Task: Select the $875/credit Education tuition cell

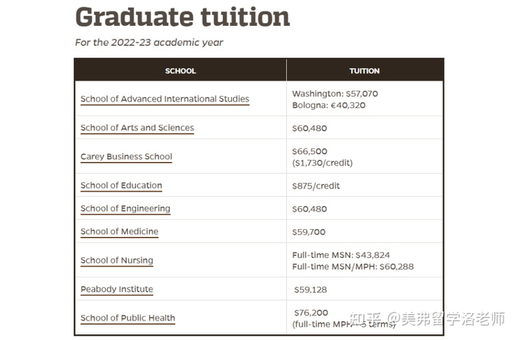Action: pyautogui.click(x=316, y=186)
